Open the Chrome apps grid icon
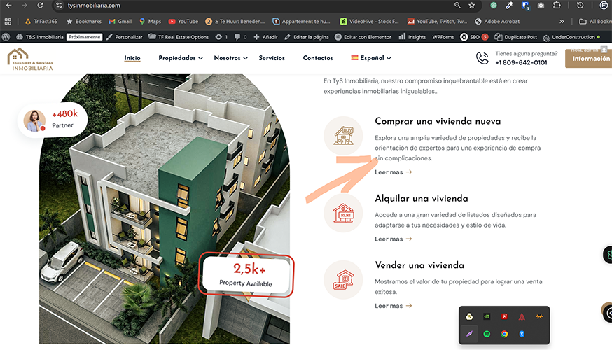This screenshot has width=612, height=350. [8, 22]
